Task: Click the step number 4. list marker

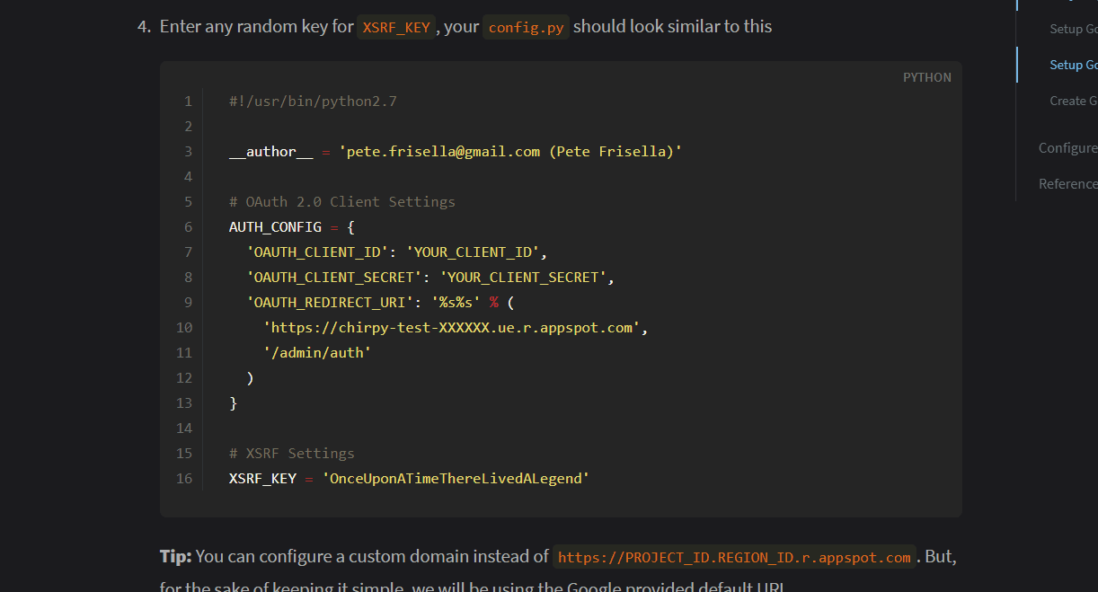Action: coord(144,27)
